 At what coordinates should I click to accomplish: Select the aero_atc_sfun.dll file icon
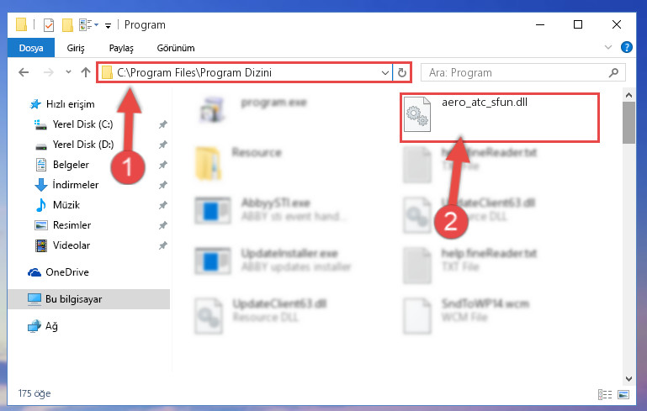416,114
